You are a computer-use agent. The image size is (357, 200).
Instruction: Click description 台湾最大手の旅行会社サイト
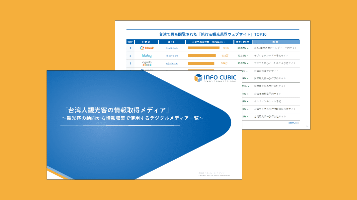(270, 117)
